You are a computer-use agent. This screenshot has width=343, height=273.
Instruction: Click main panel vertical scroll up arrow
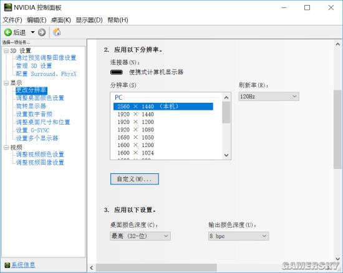click(338, 45)
